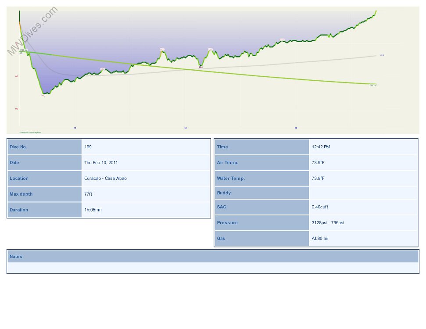This screenshot has width=426, height=329.
Task: Click the Duration value 1h:05min
Action: tap(93, 210)
